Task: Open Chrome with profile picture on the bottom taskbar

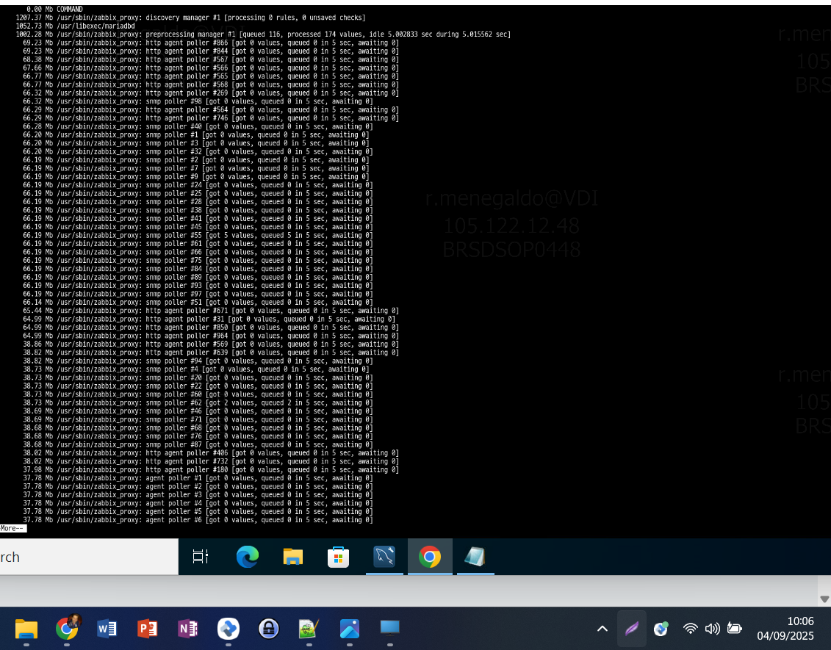Action: pyautogui.click(x=68, y=628)
